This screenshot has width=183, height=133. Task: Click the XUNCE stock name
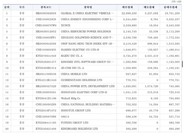click(x=65, y=25)
